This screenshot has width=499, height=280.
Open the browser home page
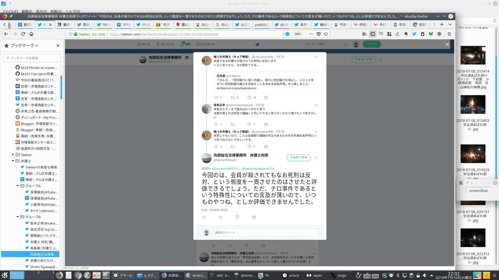[31, 34]
